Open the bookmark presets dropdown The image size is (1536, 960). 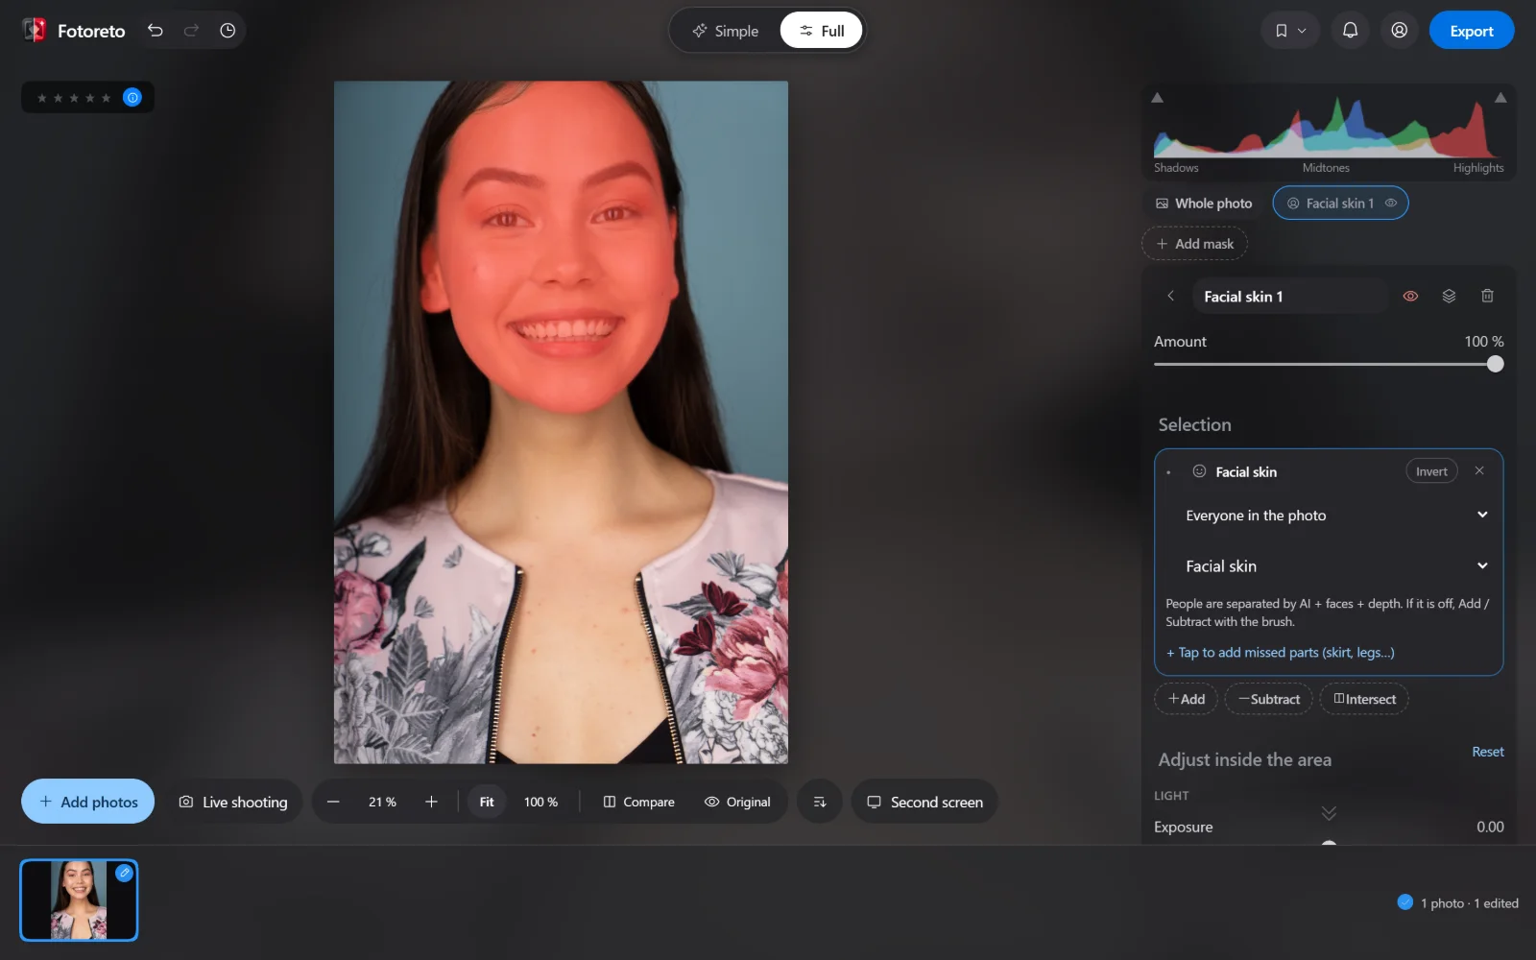point(1290,31)
